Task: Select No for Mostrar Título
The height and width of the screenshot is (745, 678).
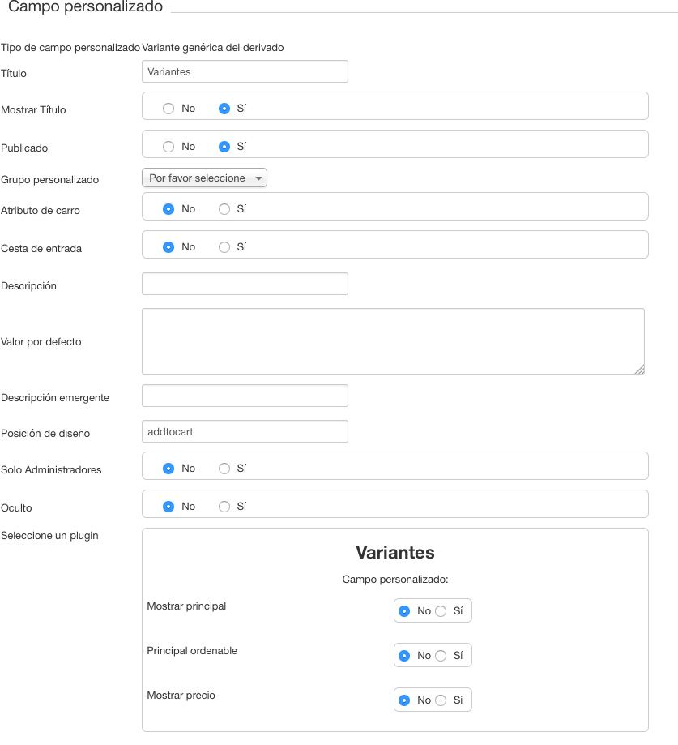Action: pos(168,109)
